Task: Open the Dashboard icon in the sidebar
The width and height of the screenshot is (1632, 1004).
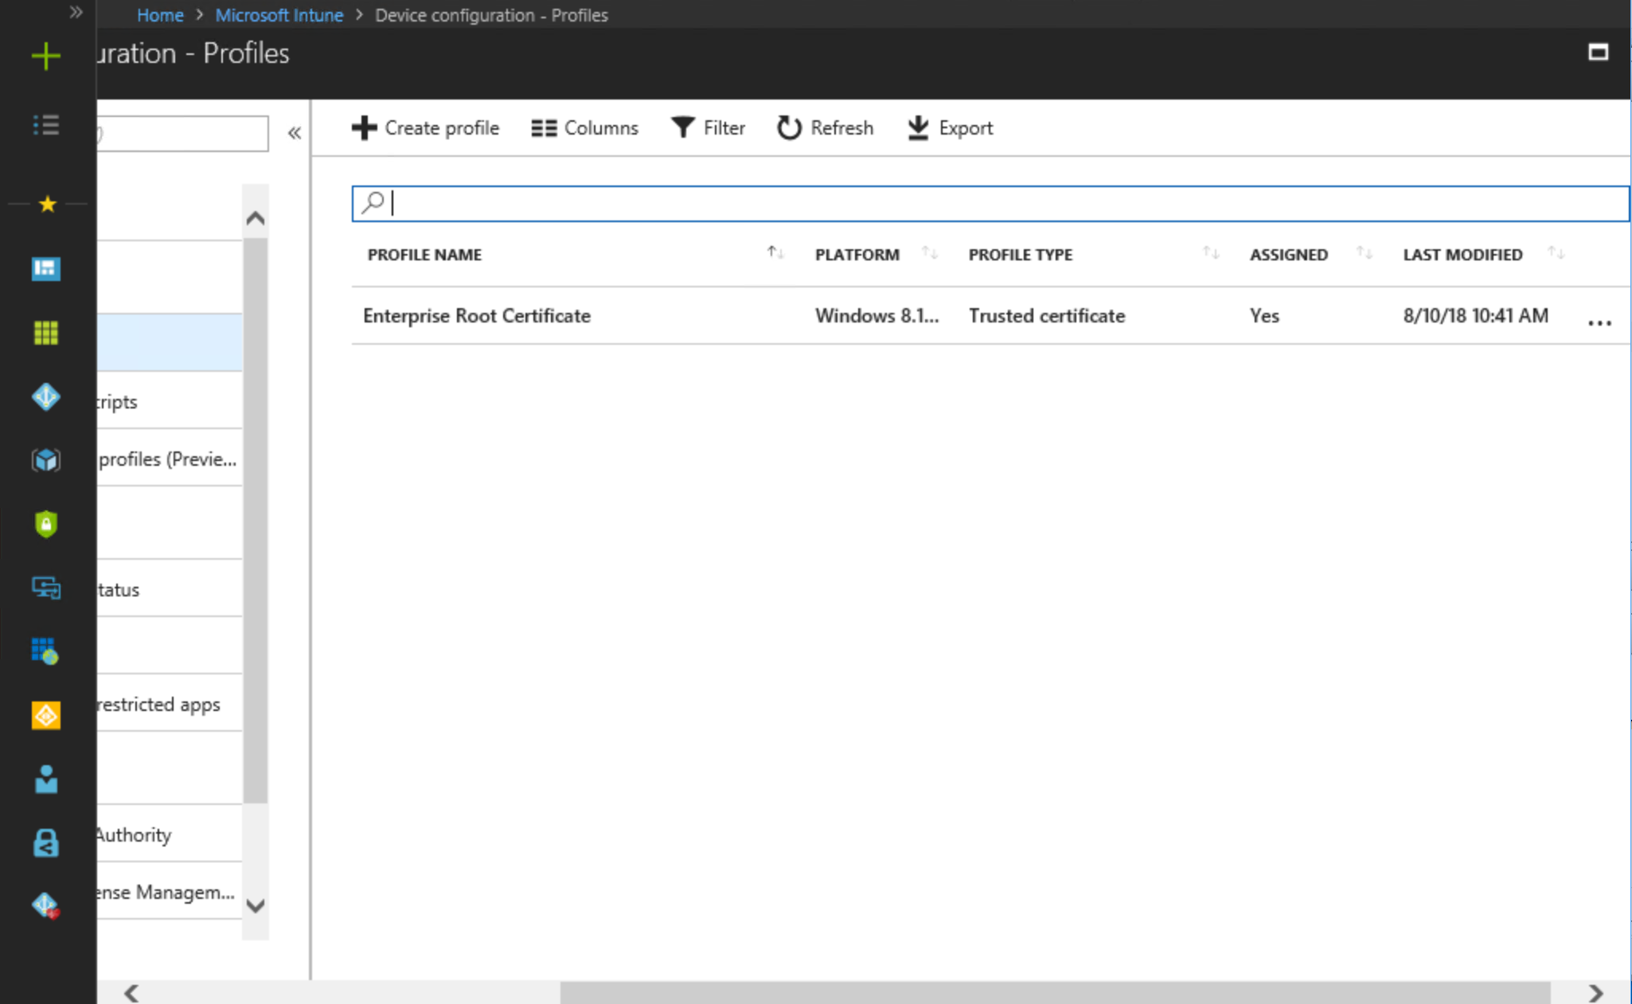Action: pos(46,269)
